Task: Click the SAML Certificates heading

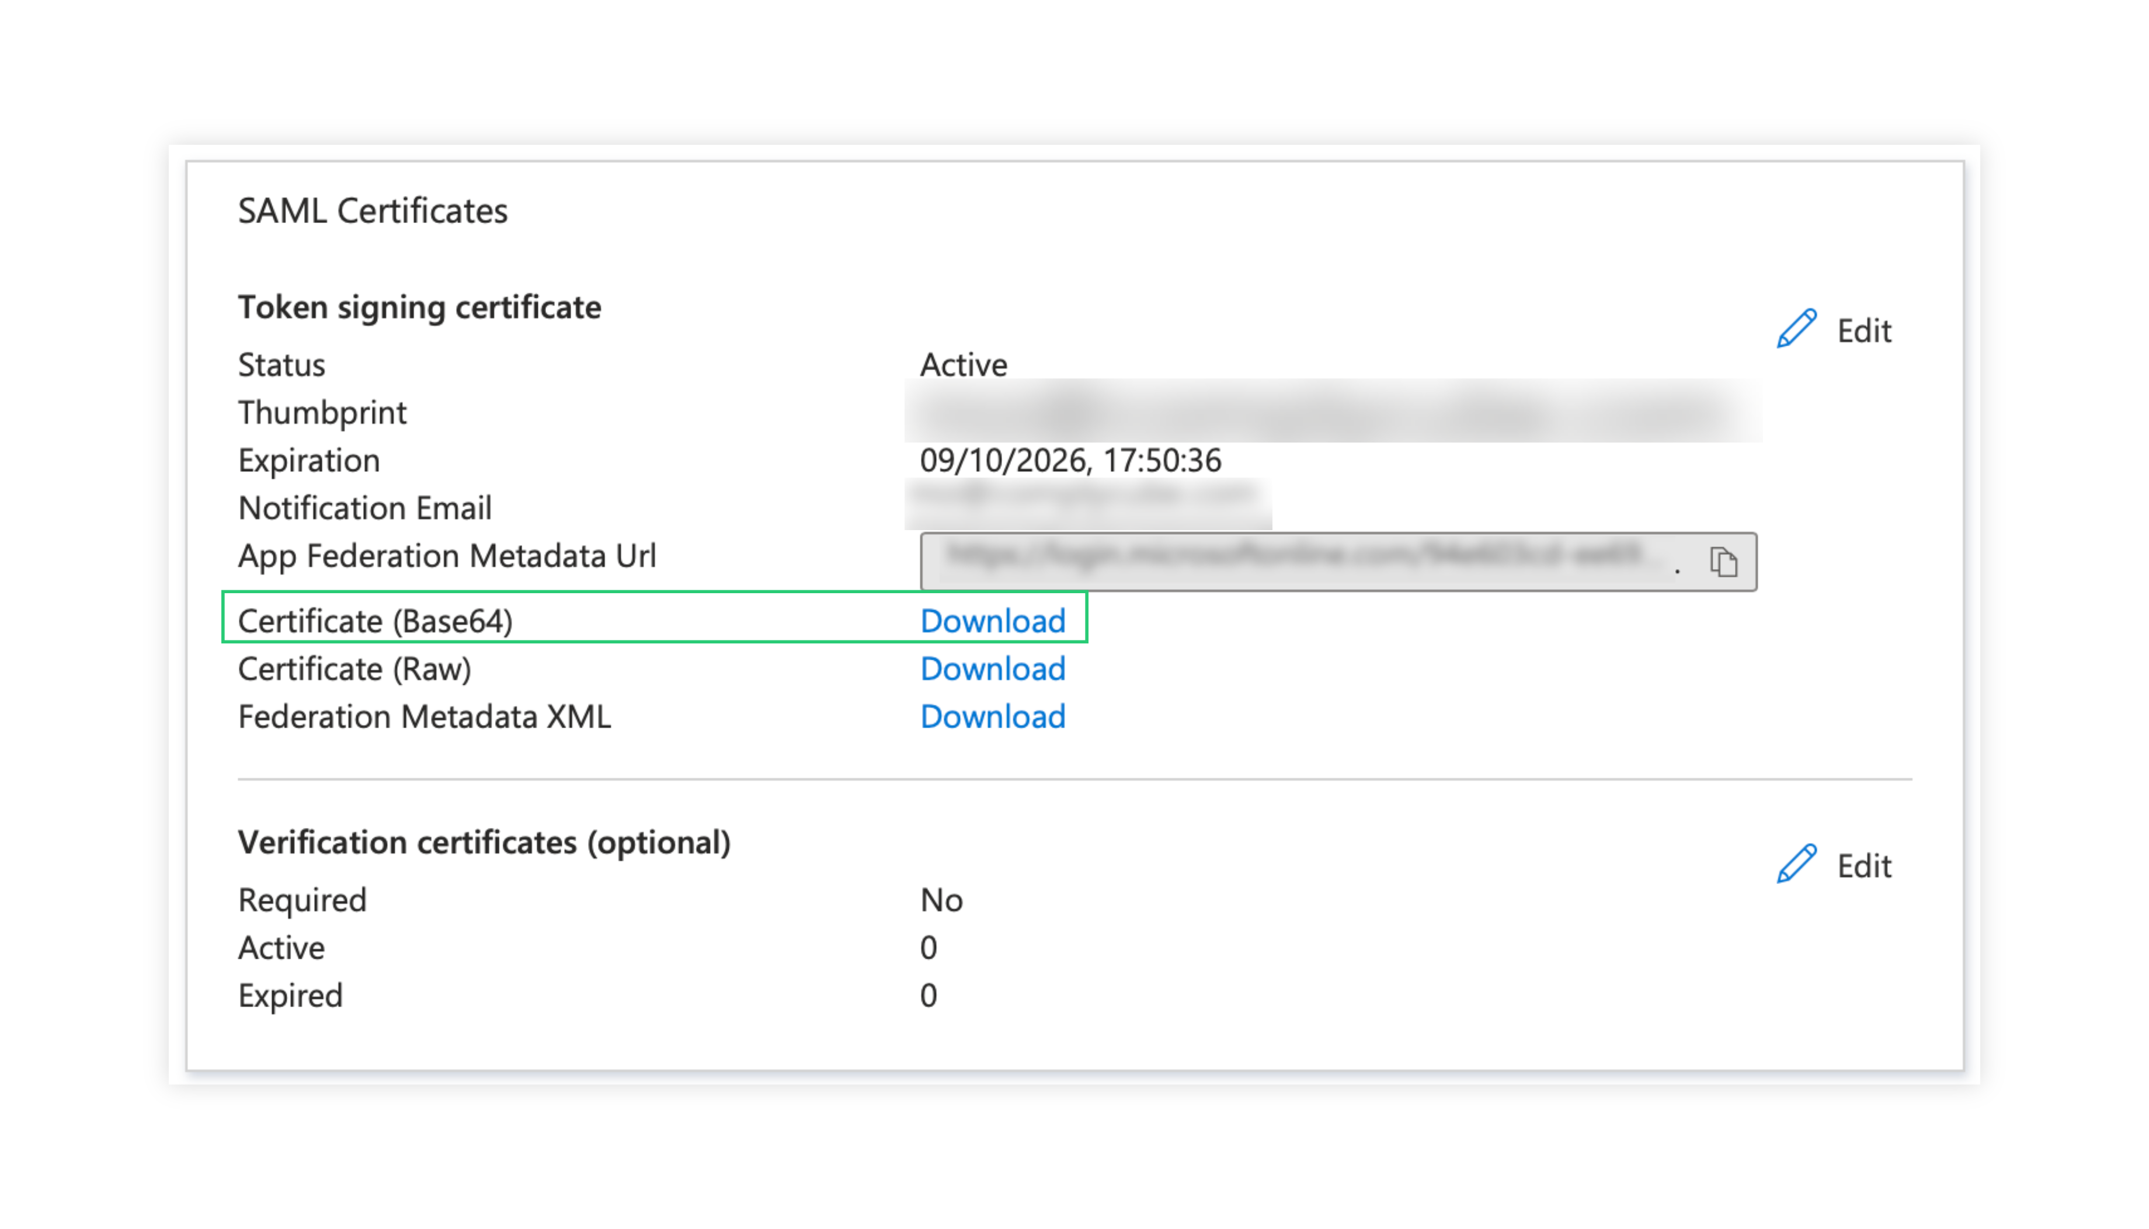Action: (372, 211)
